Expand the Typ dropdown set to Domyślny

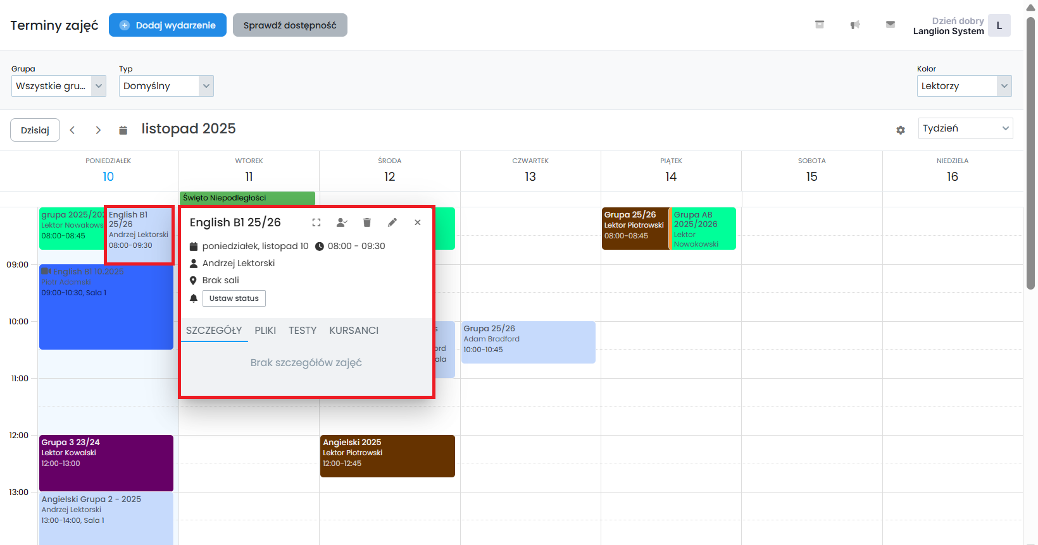pos(166,86)
